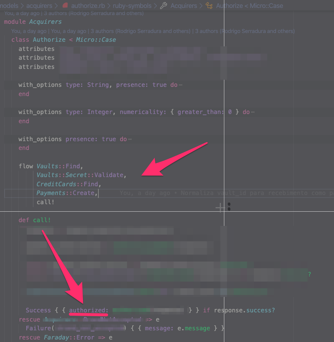Click the 'module' keyword
The width and height of the screenshot is (334, 342).
point(15,22)
